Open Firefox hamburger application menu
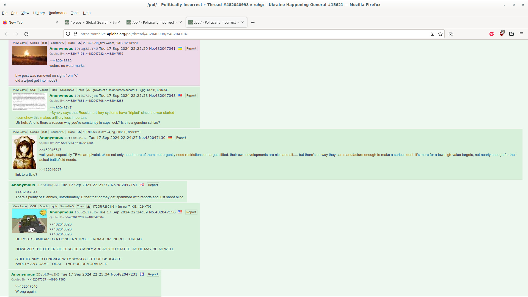 point(521,34)
